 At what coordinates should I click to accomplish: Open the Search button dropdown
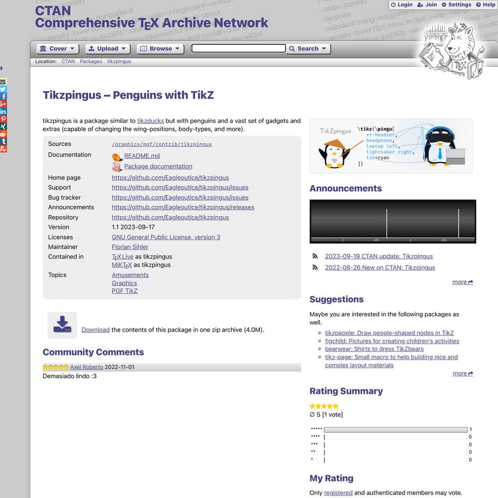point(308,49)
